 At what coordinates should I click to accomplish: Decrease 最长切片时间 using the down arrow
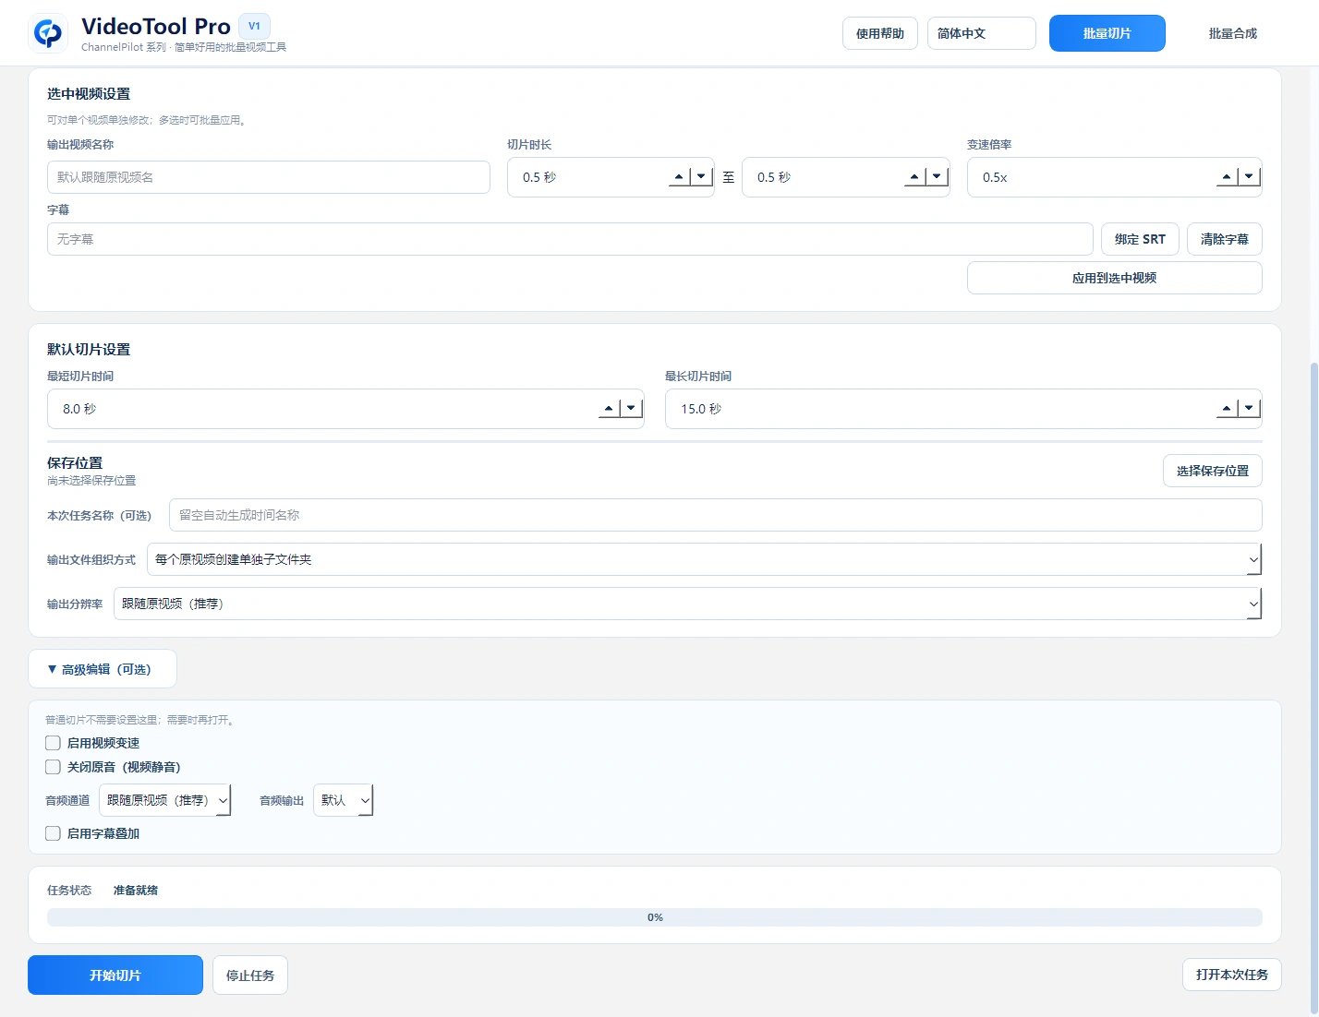click(x=1249, y=408)
